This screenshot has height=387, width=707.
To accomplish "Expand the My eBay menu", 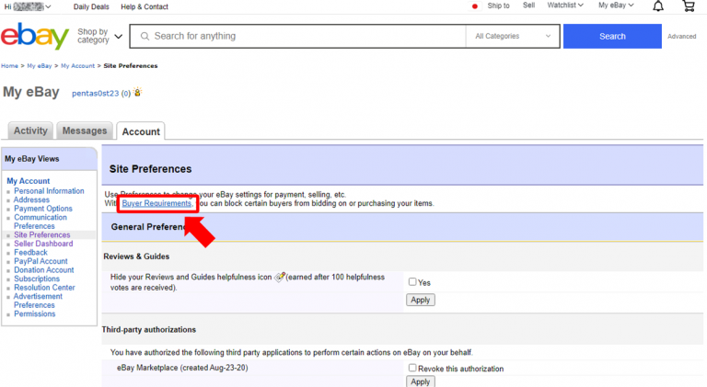I will (615, 6).
